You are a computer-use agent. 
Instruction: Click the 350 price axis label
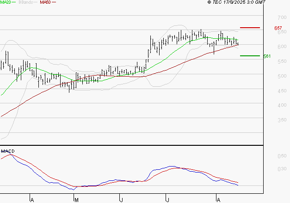(282, 120)
